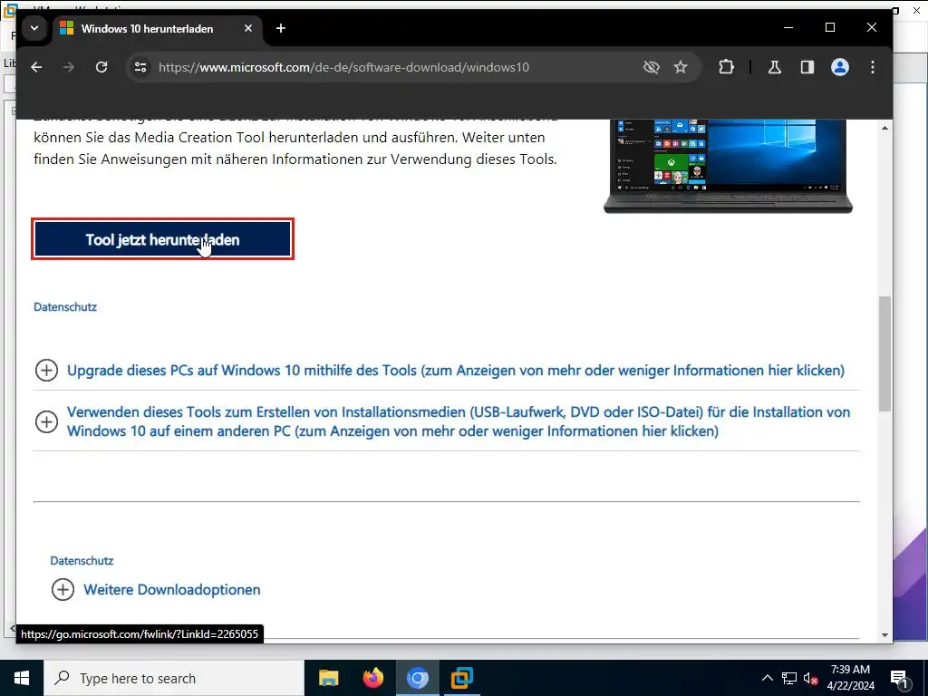Viewport: 928px width, 696px height.
Task: Open the notification center icon
Action: coord(900,679)
